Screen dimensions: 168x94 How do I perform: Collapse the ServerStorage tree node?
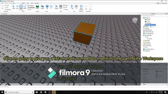pos(142,35)
